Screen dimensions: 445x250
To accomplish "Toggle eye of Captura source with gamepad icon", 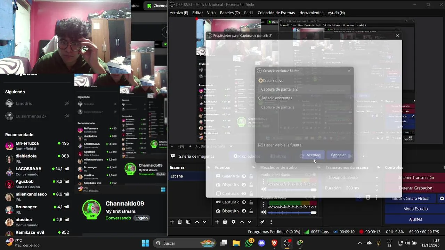I will [244, 202].
